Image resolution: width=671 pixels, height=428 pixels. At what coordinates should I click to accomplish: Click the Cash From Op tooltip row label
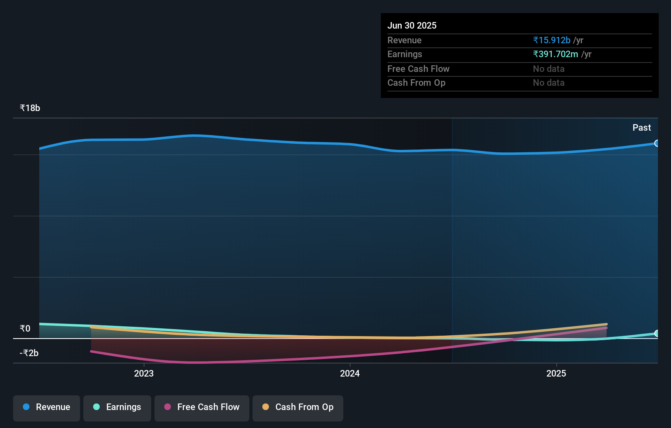(416, 82)
